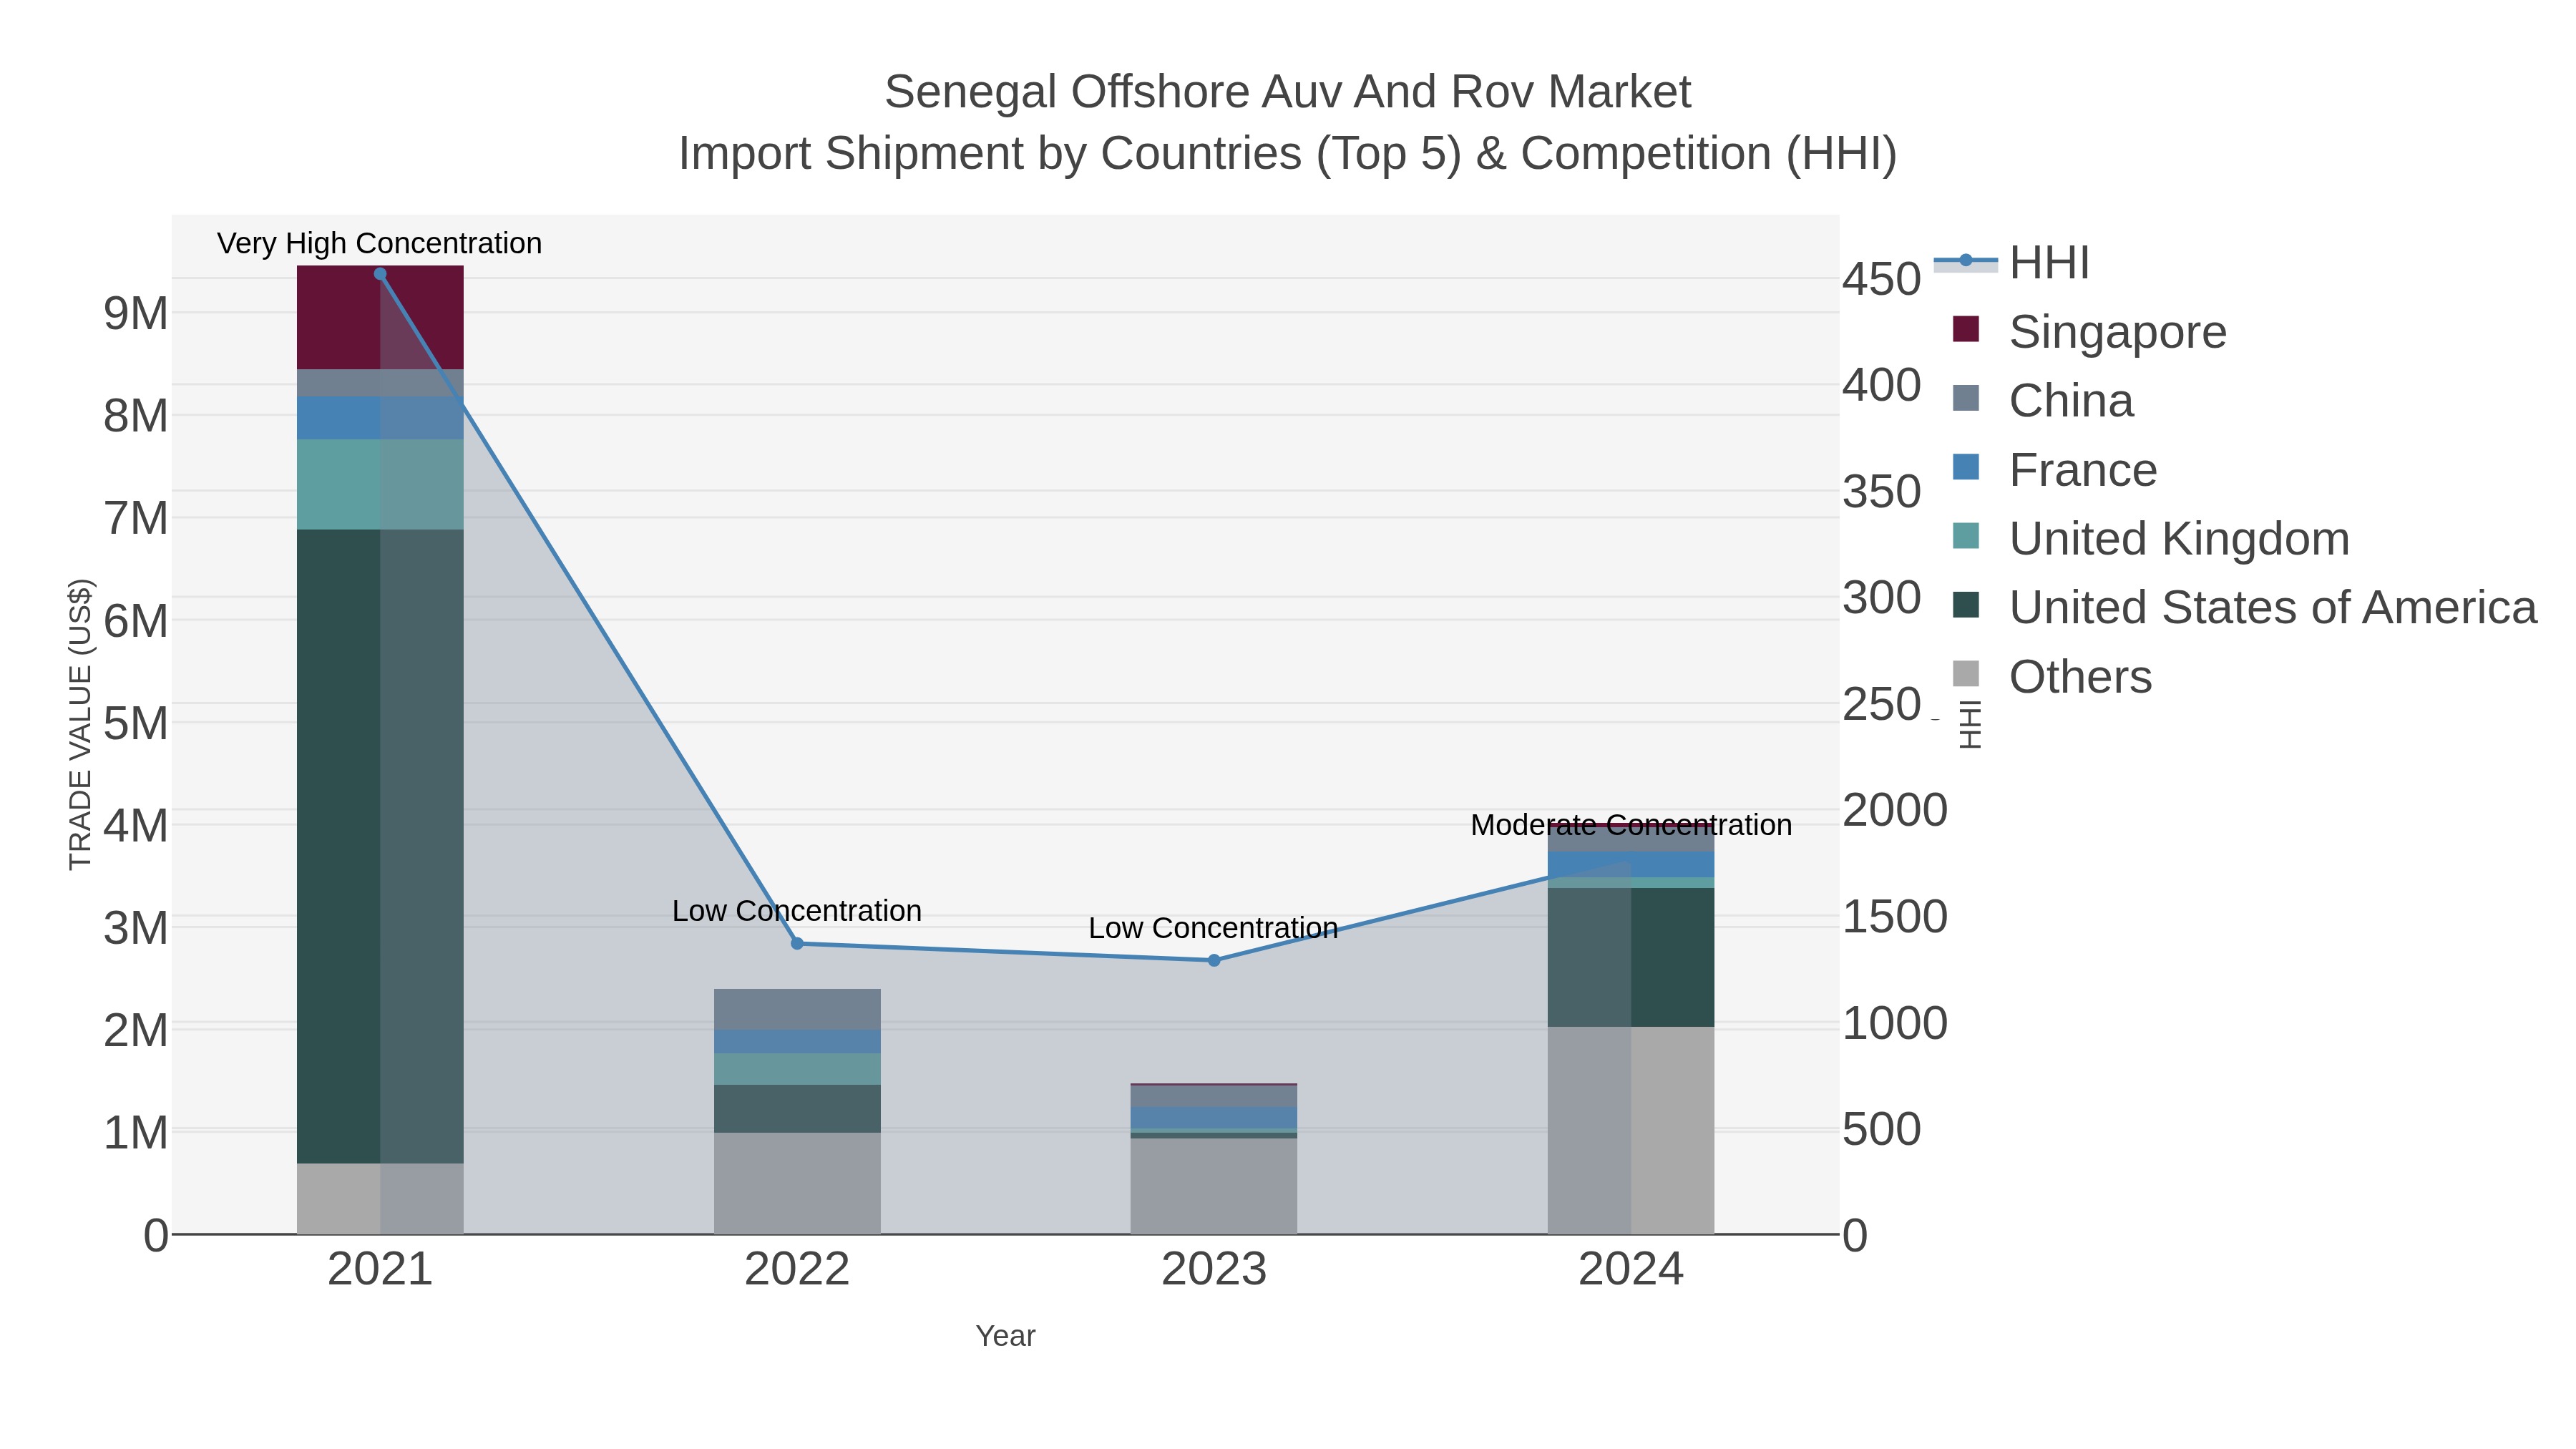Toggle the HHI legend entry
Viewport: 2576px width, 1449px height.
[x=2012, y=263]
